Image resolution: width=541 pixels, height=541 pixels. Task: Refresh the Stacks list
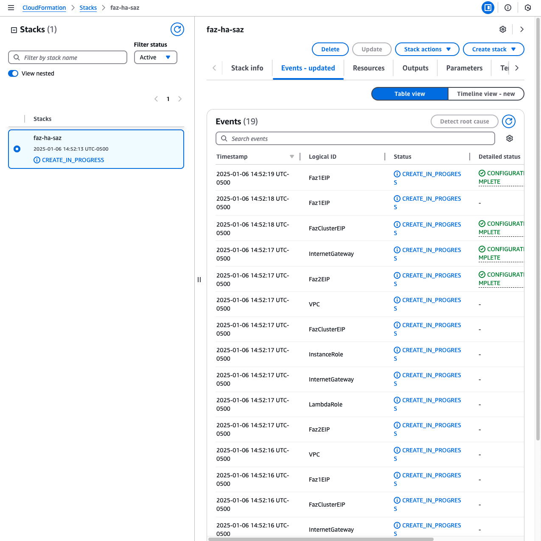[177, 29]
